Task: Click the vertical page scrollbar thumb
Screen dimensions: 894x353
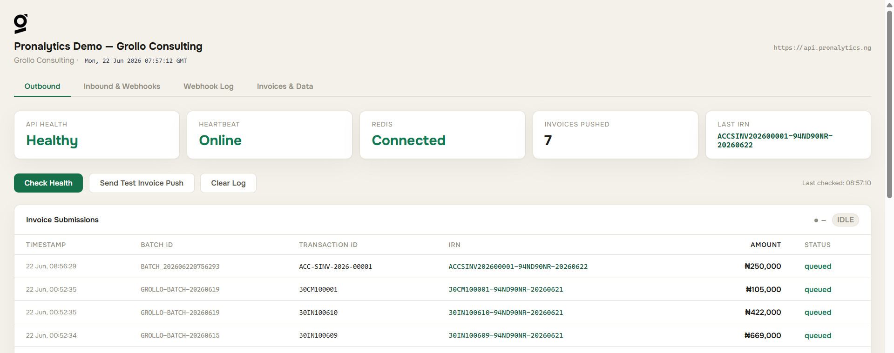Action: point(889,105)
